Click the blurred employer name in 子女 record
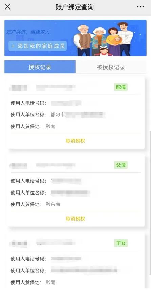The image size is (151, 291). [x=84, y=270]
